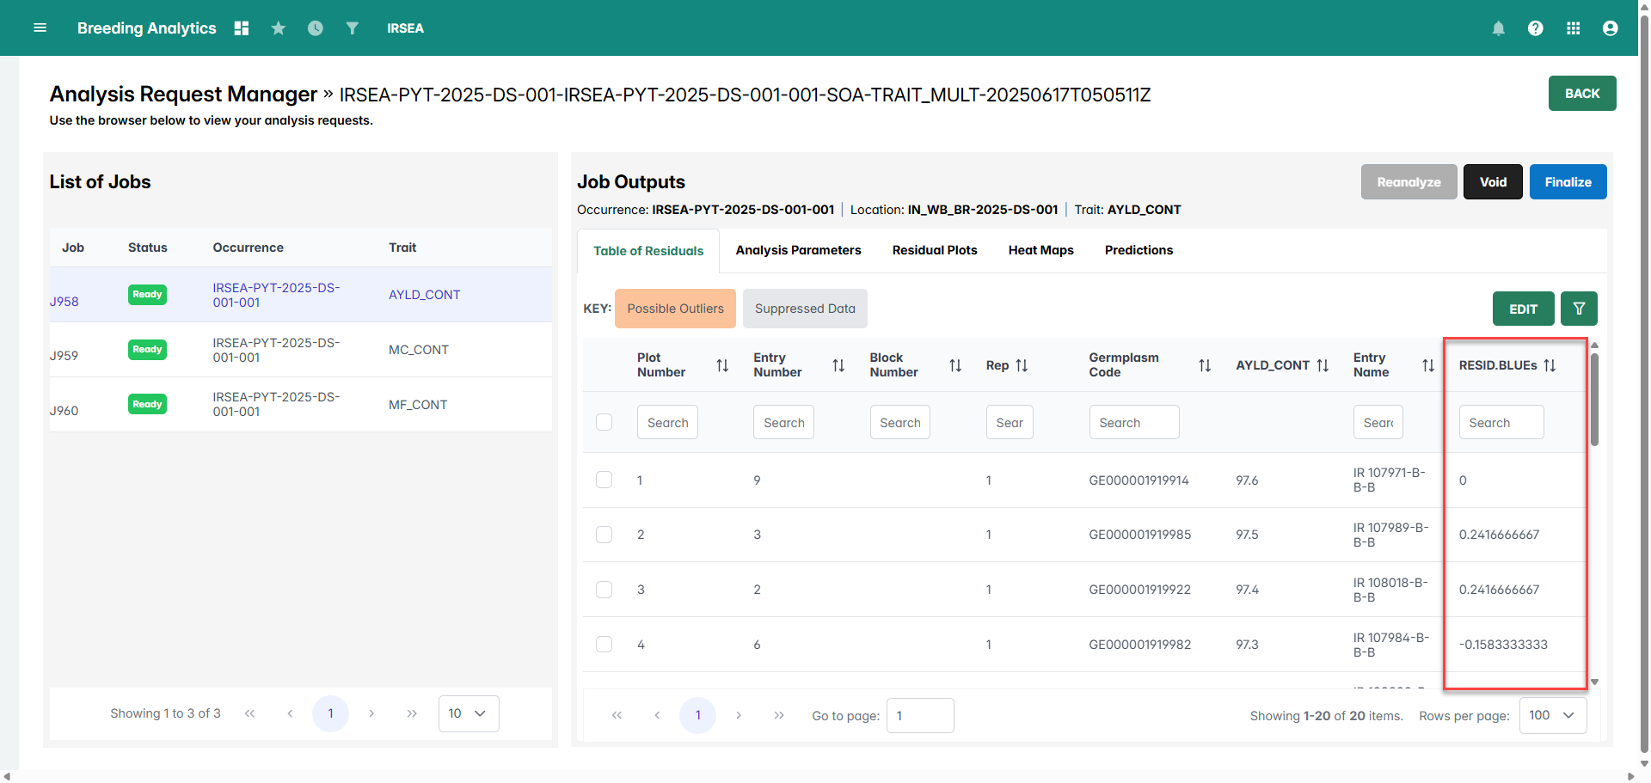The image size is (1651, 783).
Task: Open the apps grid launcher
Action: coord(1573,28)
